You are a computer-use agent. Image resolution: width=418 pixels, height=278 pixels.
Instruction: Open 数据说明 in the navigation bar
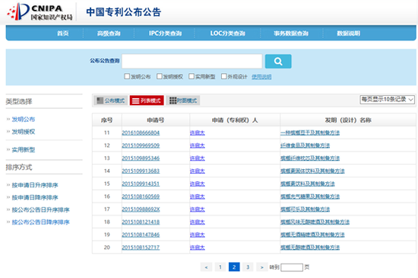pyautogui.click(x=348, y=34)
